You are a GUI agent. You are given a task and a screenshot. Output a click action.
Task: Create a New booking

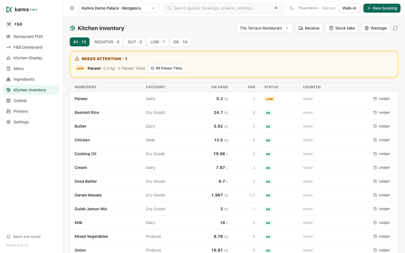pos(382,8)
